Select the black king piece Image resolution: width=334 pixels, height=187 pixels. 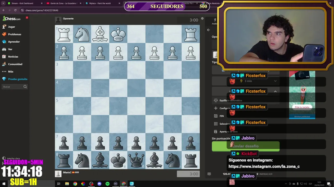(x=118, y=160)
